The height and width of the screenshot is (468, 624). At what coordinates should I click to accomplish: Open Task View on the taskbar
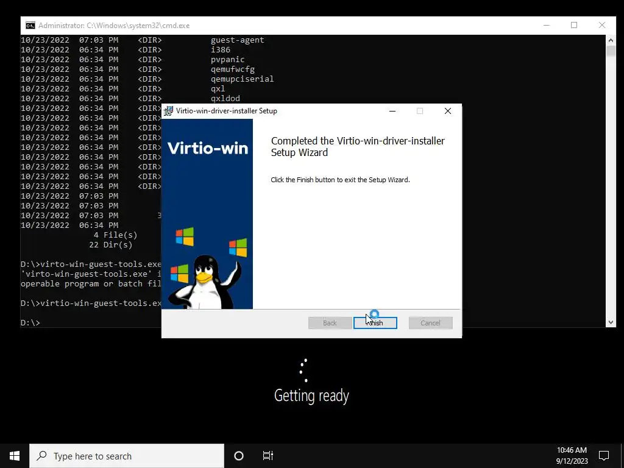click(x=268, y=456)
